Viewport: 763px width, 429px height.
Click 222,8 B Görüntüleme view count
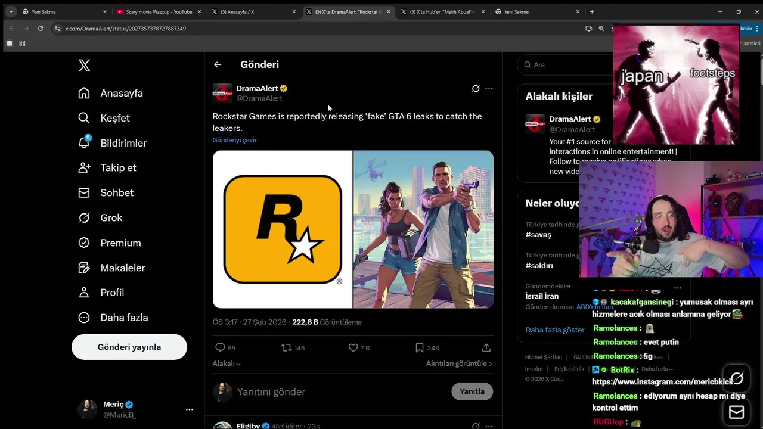(327, 322)
